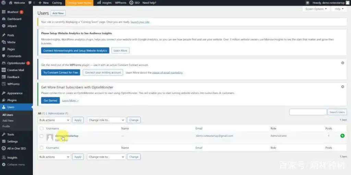Dismiss the OptinMonster notice with X icon
Screen dimensions: 351x175
tap(342, 87)
